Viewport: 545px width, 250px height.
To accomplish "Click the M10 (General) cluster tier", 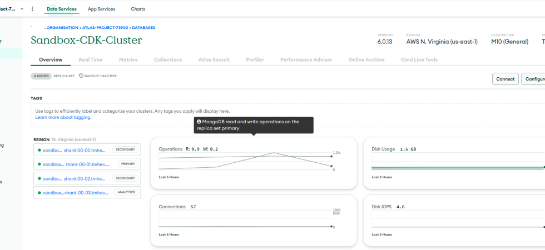I will [x=509, y=42].
